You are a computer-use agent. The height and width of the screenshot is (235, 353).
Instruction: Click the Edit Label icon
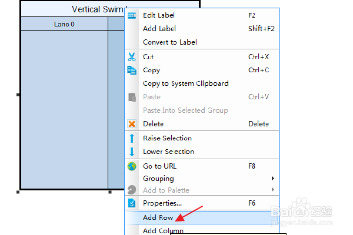point(132,15)
